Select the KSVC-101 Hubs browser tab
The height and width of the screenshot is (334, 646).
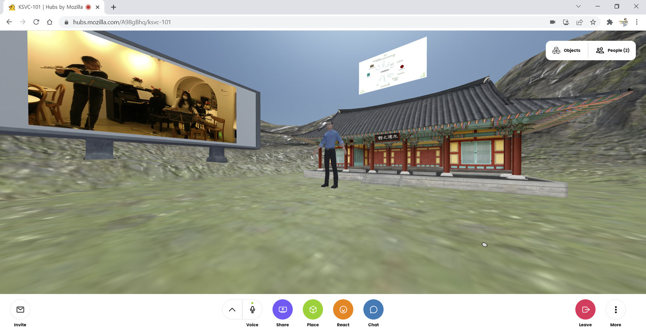coord(50,7)
